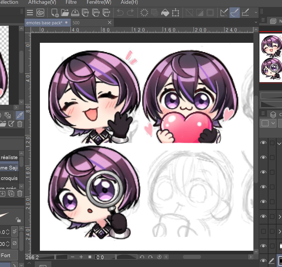The image size is (282, 267).
Task: Toggle Snap to Special Ruler (highlighted)
Action: pos(235,13)
